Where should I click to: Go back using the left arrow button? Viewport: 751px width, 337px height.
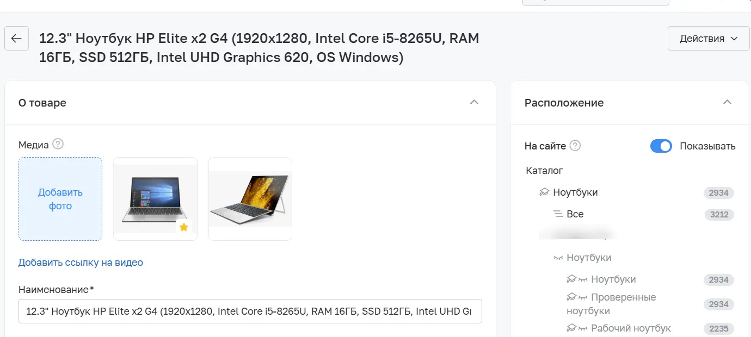point(16,39)
